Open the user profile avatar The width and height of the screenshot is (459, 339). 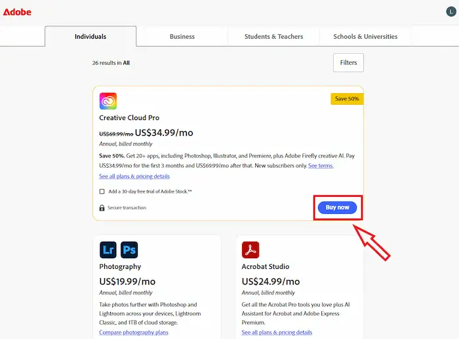(451, 12)
